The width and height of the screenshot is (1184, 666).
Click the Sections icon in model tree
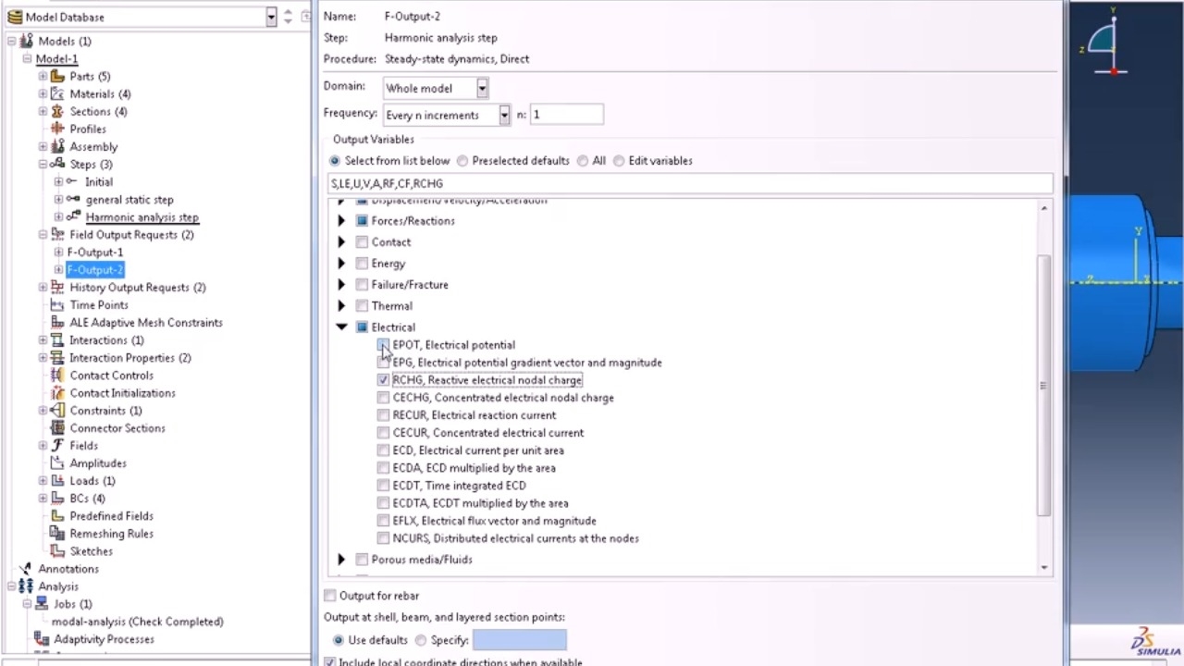(x=57, y=112)
